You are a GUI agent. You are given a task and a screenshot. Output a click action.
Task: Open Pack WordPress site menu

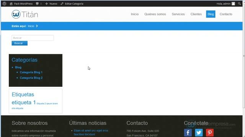pos(21,3)
